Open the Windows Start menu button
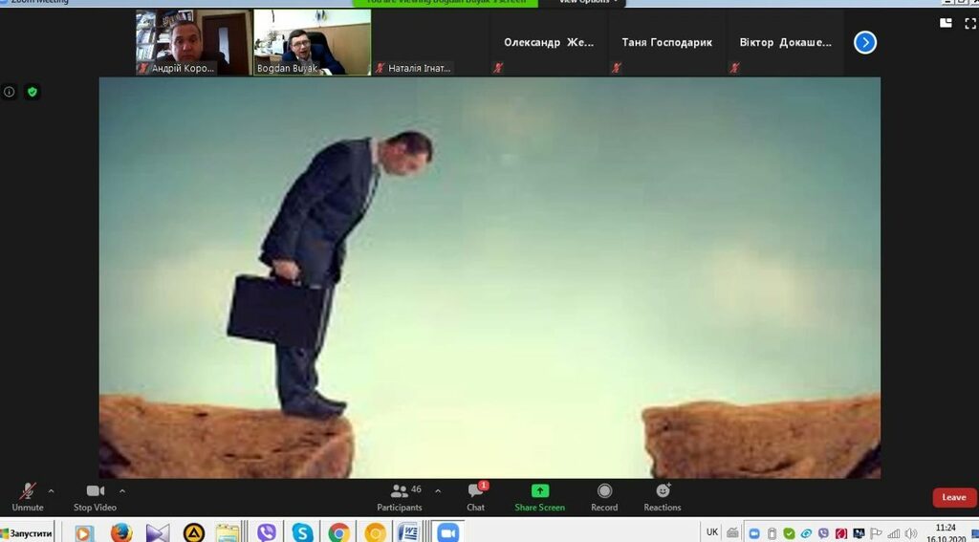The height and width of the screenshot is (542, 979). tap(28, 532)
